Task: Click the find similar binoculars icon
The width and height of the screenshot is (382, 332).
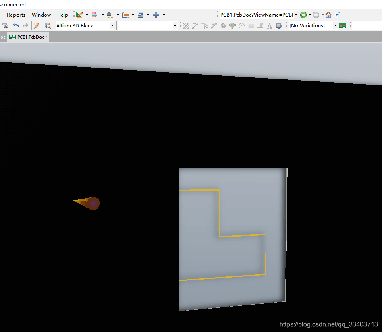Action: point(110,15)
